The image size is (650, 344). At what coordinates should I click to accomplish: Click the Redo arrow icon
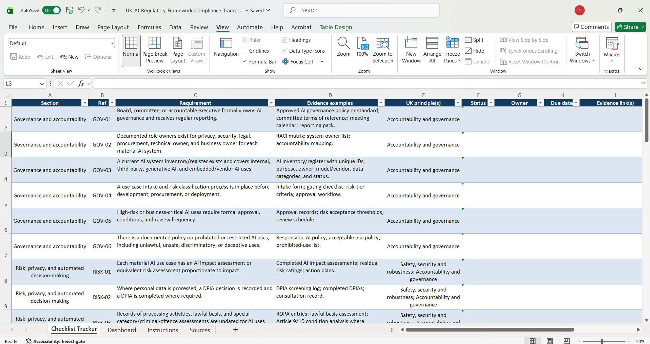click(98, 10)
